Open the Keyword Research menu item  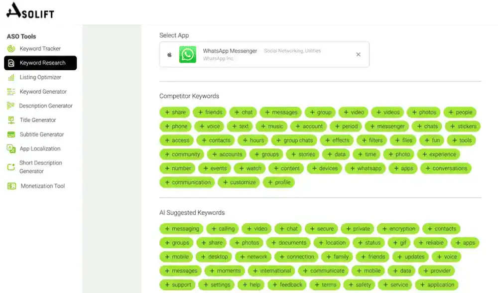pyautogui.click(x=40, y=63)
